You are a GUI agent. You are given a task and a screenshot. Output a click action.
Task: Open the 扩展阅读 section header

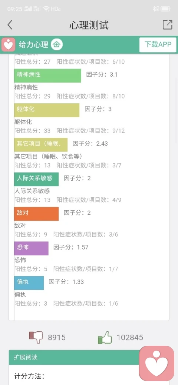pyautogui.click(x=74, y=357)
